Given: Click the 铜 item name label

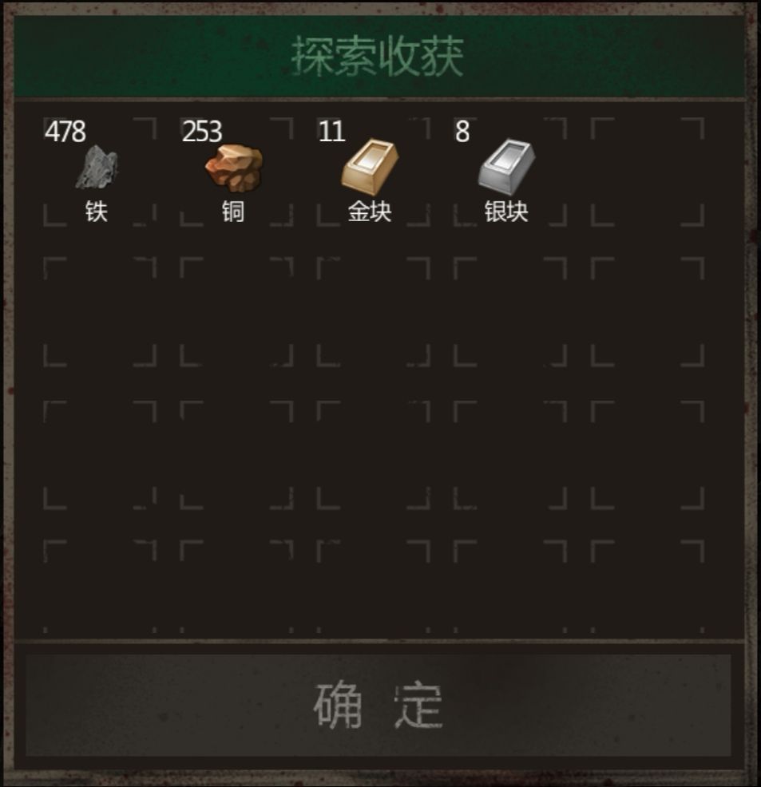Looking at the screenshot, I should click(x=233, y=212).
